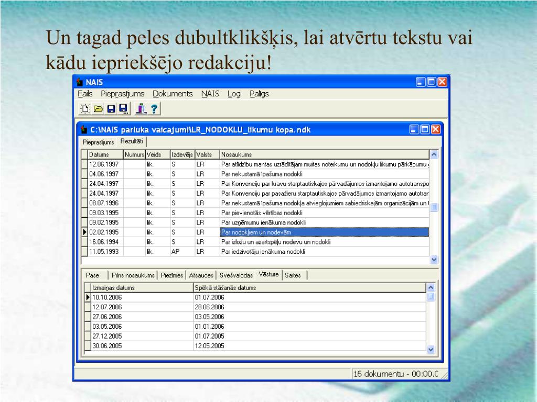
Task: Click effective date 28.06.2006
Action: [309, 307]
